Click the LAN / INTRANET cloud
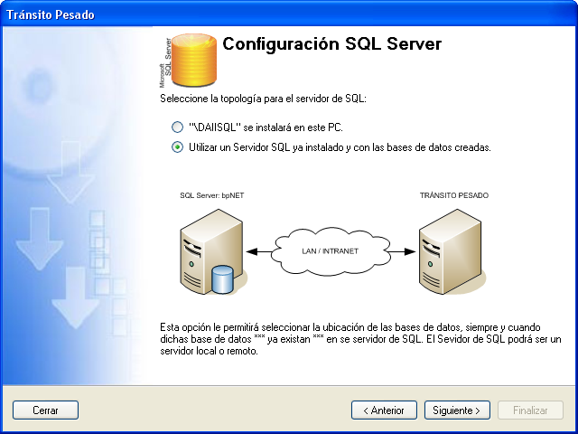Image resolution: width=578 pixels, height=434 pixels. pyautogui.click(x=331, y=251)
